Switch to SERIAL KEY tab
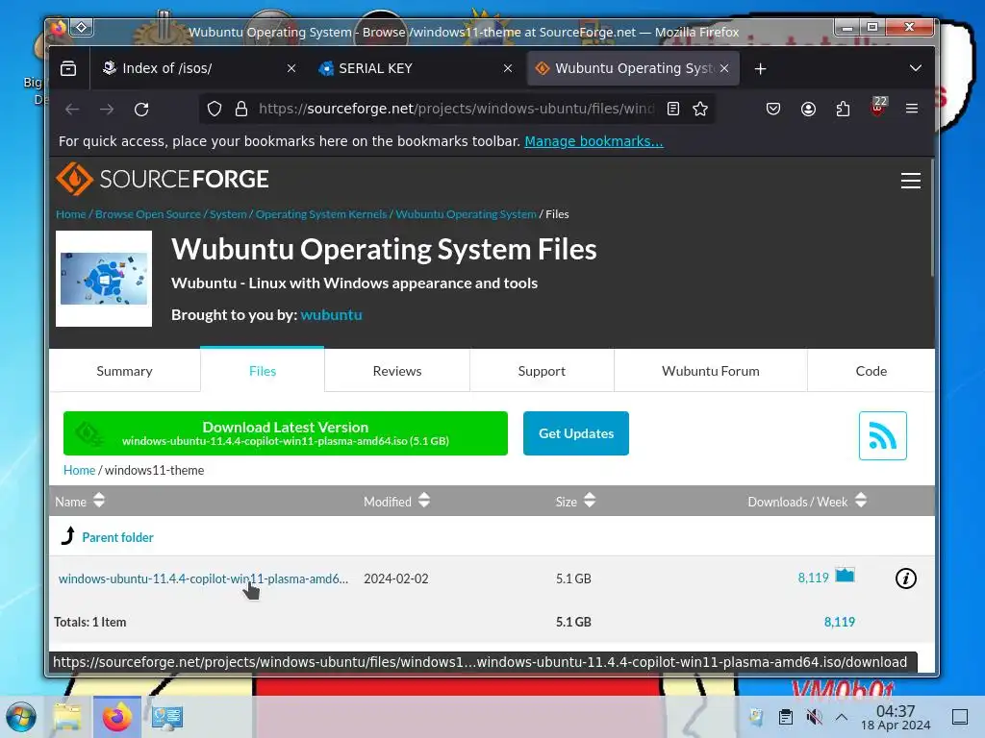This screenshot has width=985, height=738. pyautogui.click(x=408, y=68)
